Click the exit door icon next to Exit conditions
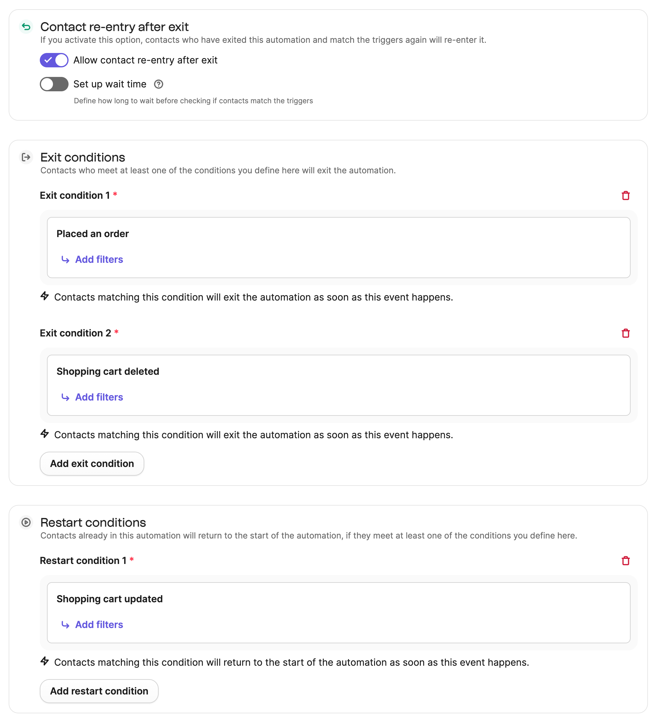656x722 pixels. 26,157
